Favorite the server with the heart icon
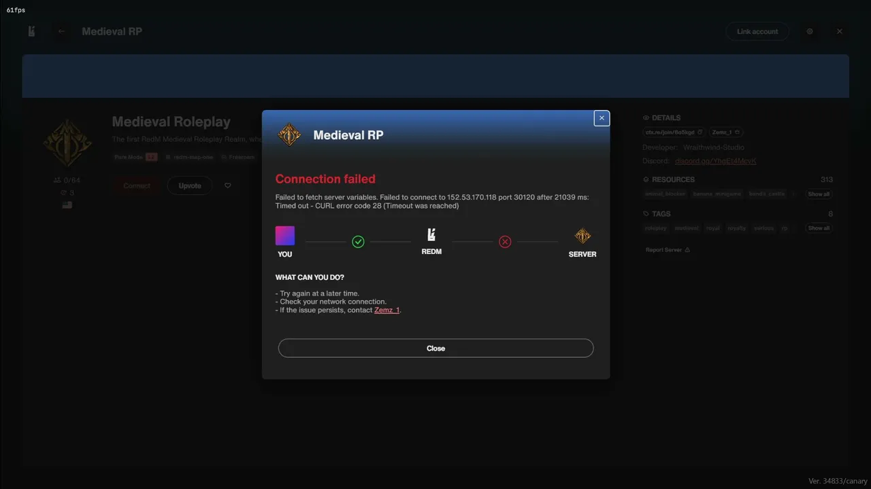Viewport: 871px width, 489px height. tap(227, 185)
